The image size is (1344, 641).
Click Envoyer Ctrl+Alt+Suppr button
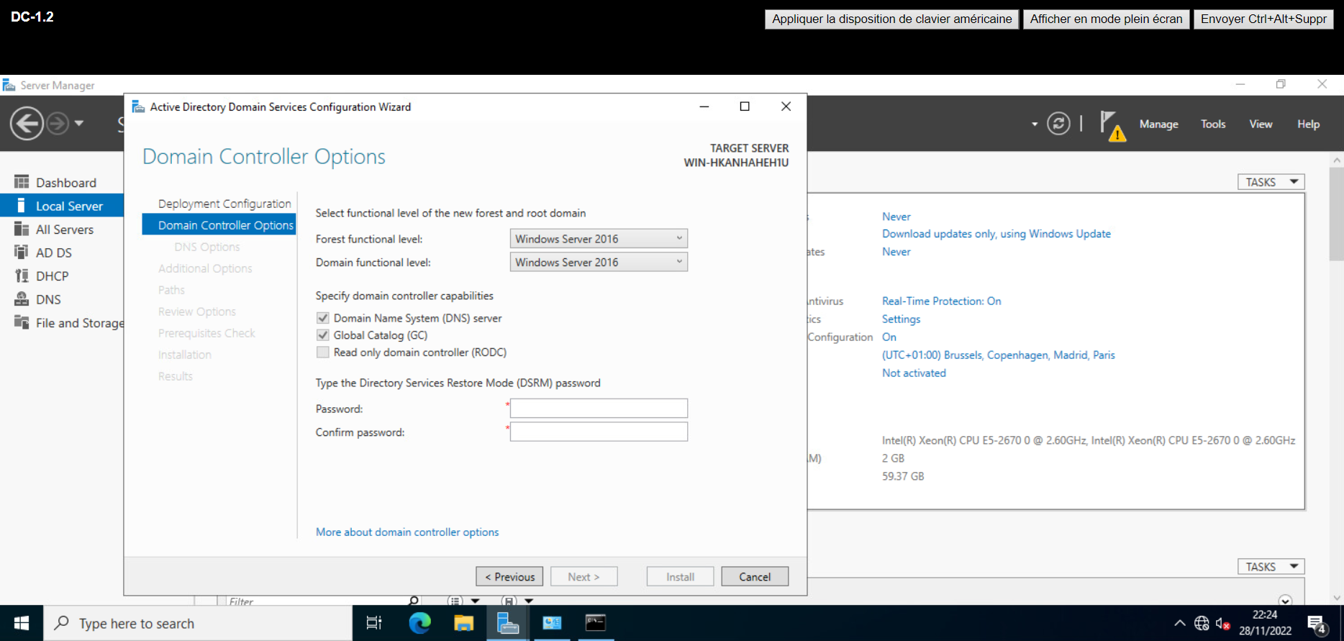pyautogui.click(x=1263, y=19)
